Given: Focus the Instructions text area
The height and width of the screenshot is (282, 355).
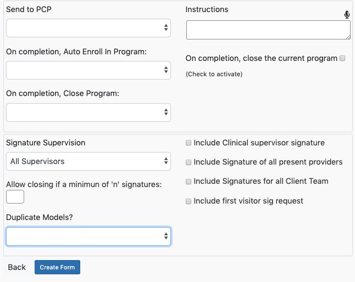Looking at the screenshot, I should coord(268,30).
